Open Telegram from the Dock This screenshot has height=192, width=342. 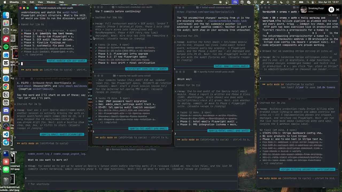[x=6, y=142]
